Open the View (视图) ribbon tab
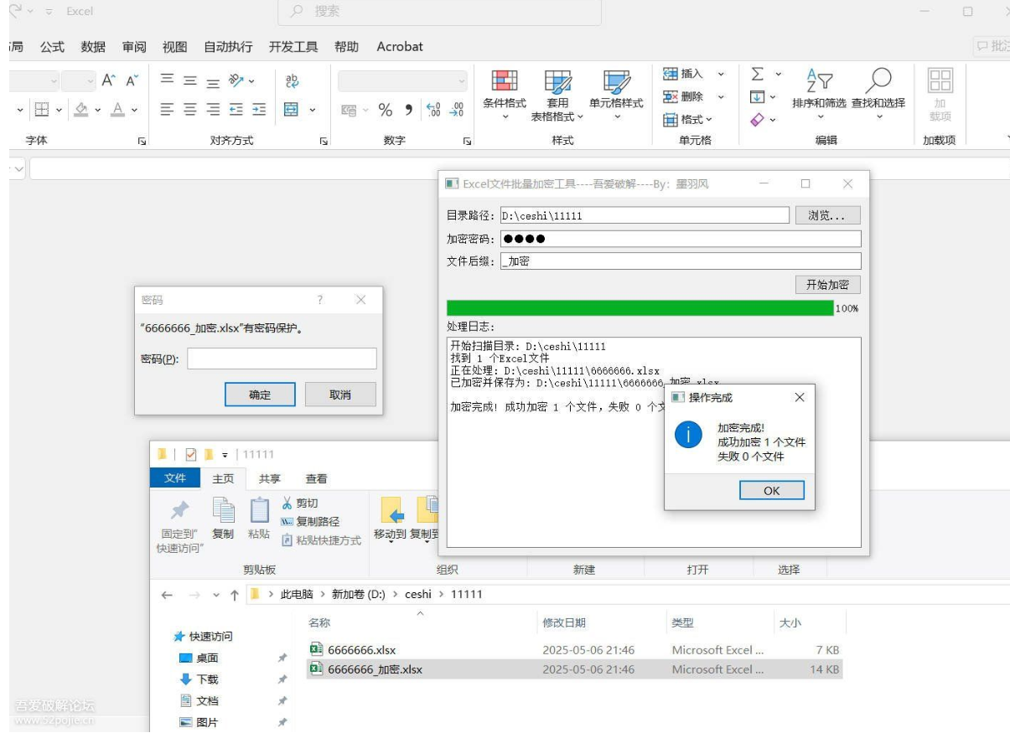 [174, 47]
